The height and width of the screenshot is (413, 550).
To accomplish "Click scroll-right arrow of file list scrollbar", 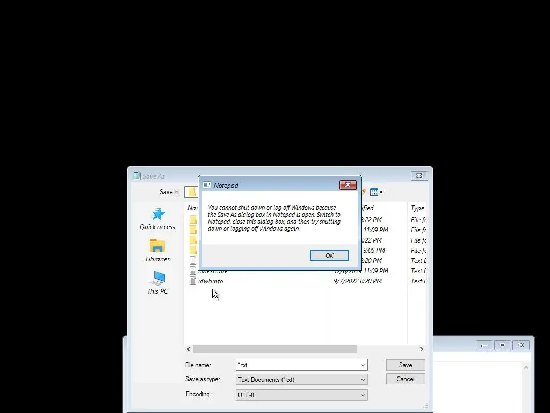I will click(421, 349).
